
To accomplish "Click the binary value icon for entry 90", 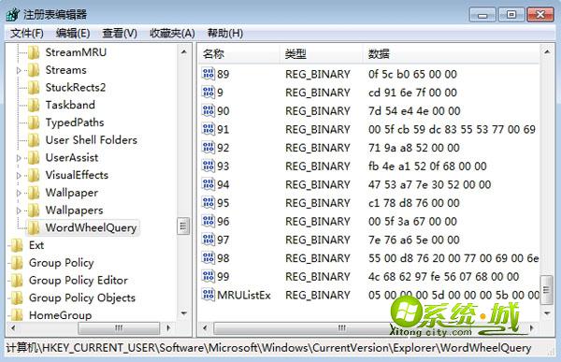I will point(208,110).
